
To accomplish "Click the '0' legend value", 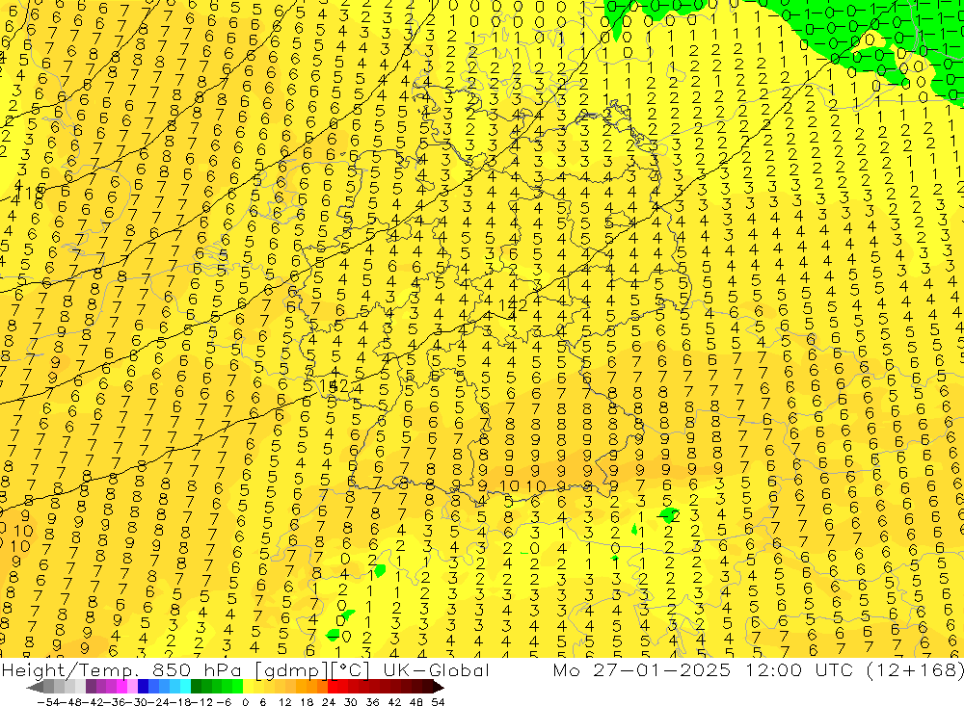I will coord(245,702).
